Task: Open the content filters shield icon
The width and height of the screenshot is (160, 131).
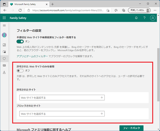Action: pyautogui.click(x=4, y=59)
